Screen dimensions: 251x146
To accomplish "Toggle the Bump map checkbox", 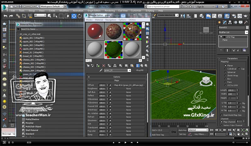I will tap(110, 135).
